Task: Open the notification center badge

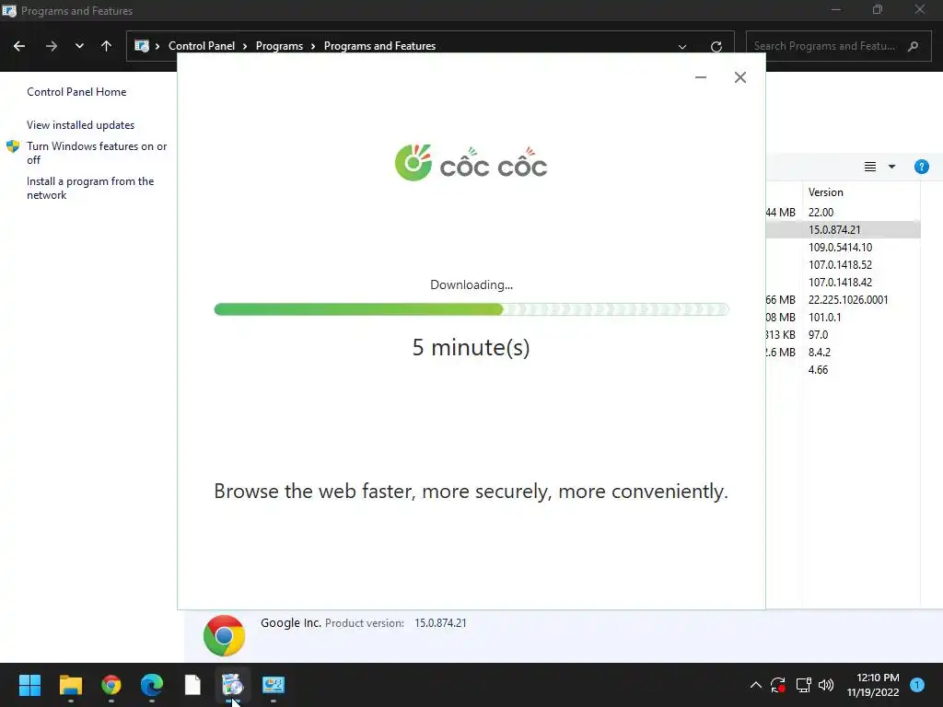Action: [917, 685]
